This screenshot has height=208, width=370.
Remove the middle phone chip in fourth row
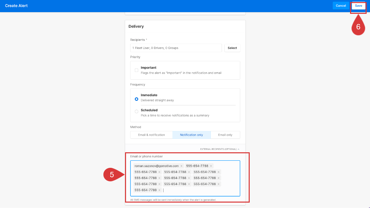pos(189,184)
